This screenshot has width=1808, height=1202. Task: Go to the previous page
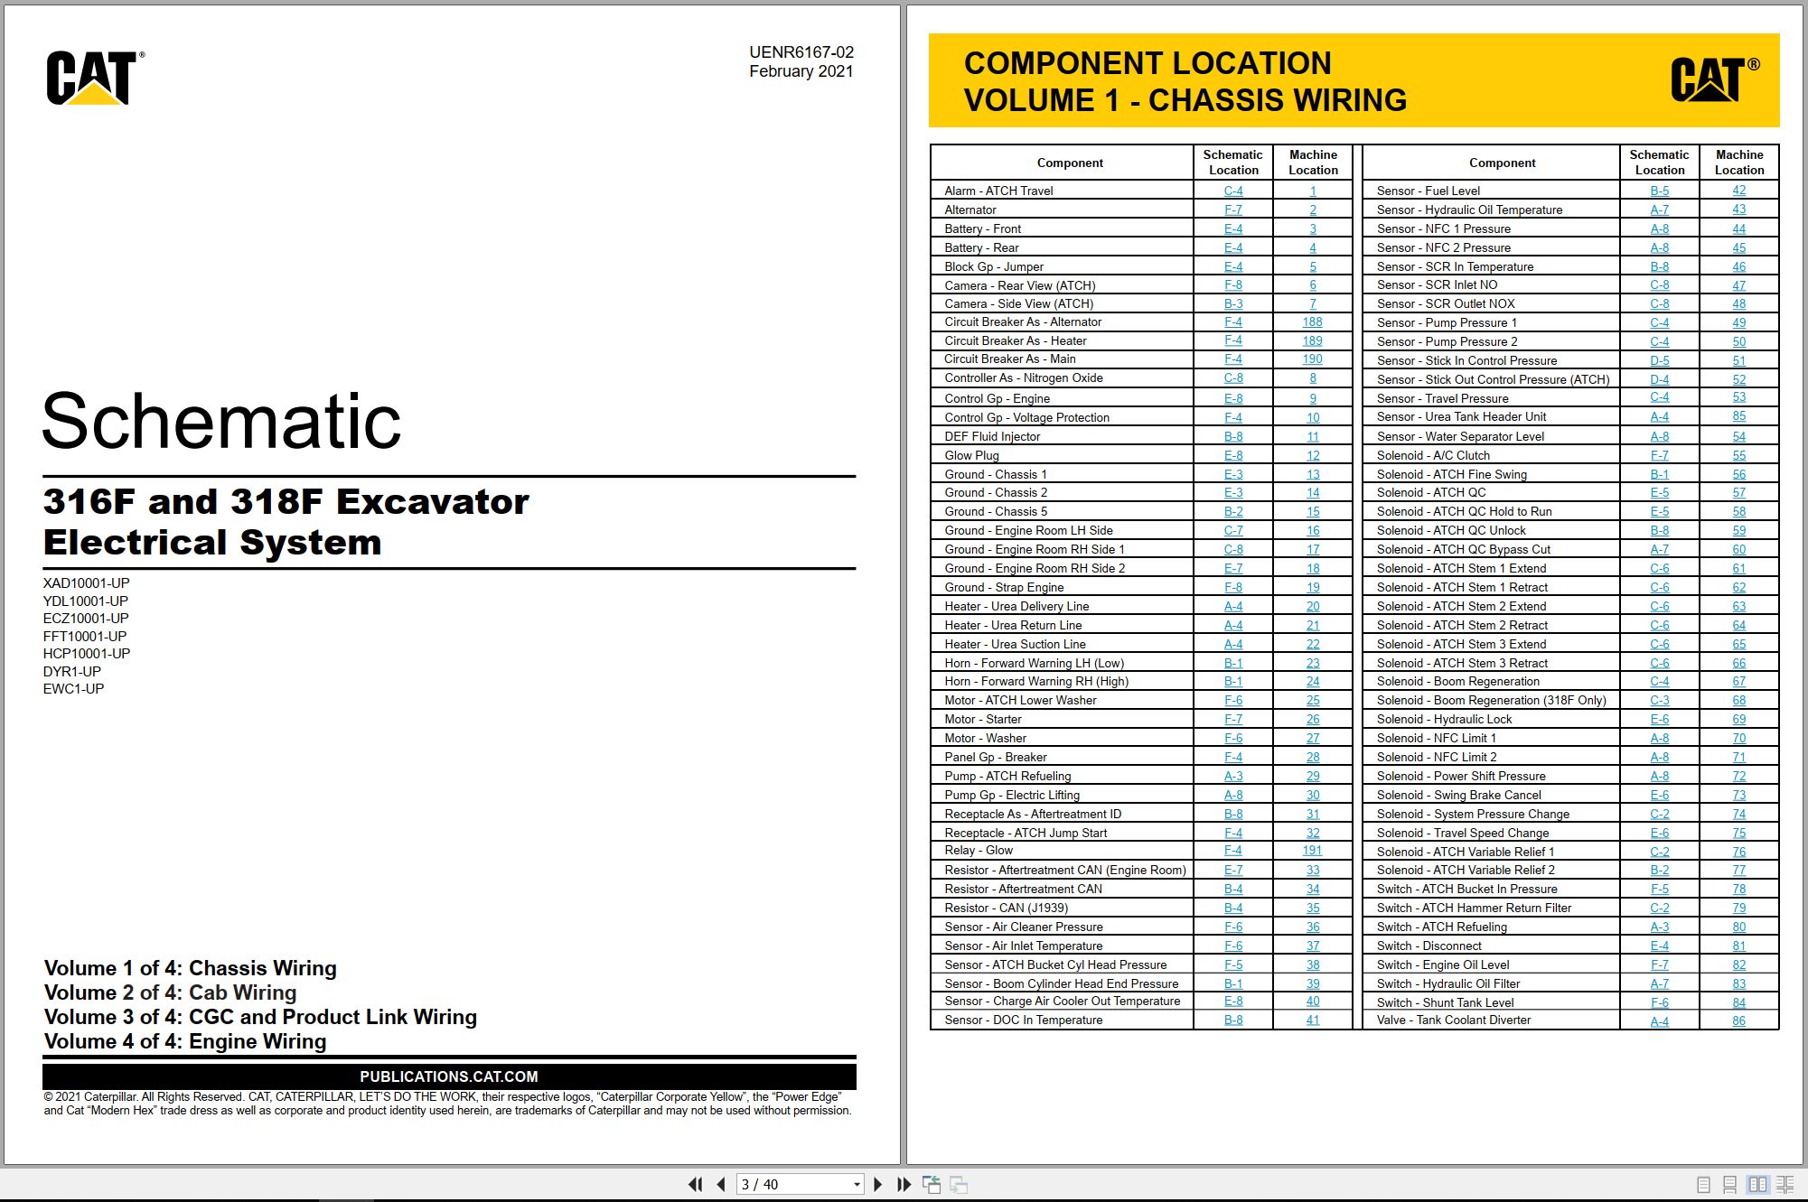(720, 1184)
